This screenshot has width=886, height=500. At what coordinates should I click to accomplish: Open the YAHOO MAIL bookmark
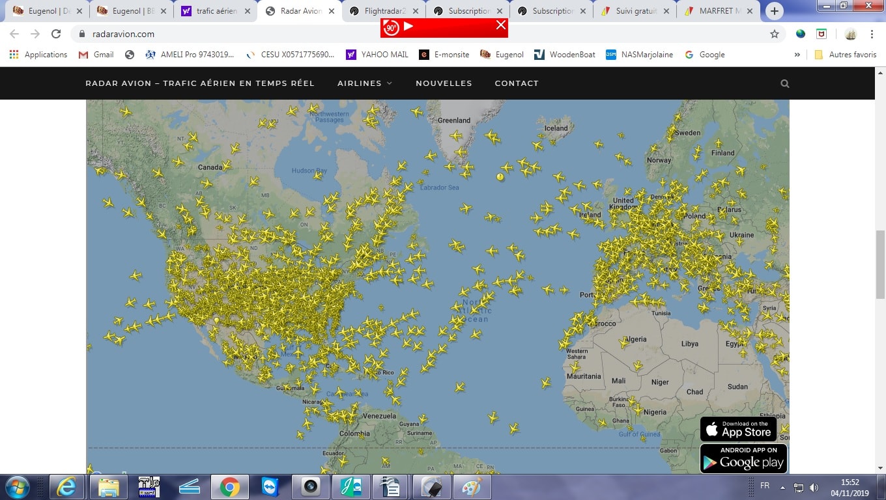pyautogui.click(x=377, y=55)
